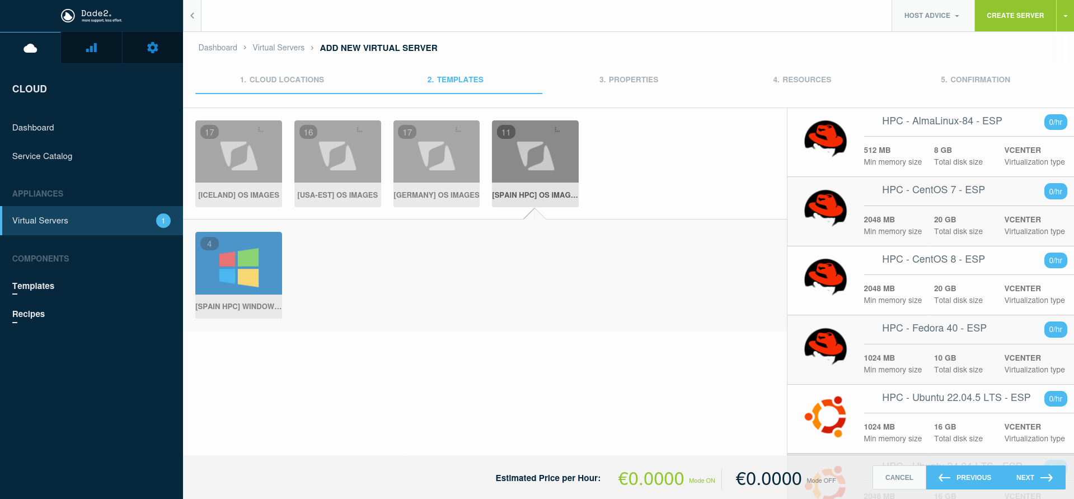Go to the 3. PROPERTIES step

[x=629, y=80]
